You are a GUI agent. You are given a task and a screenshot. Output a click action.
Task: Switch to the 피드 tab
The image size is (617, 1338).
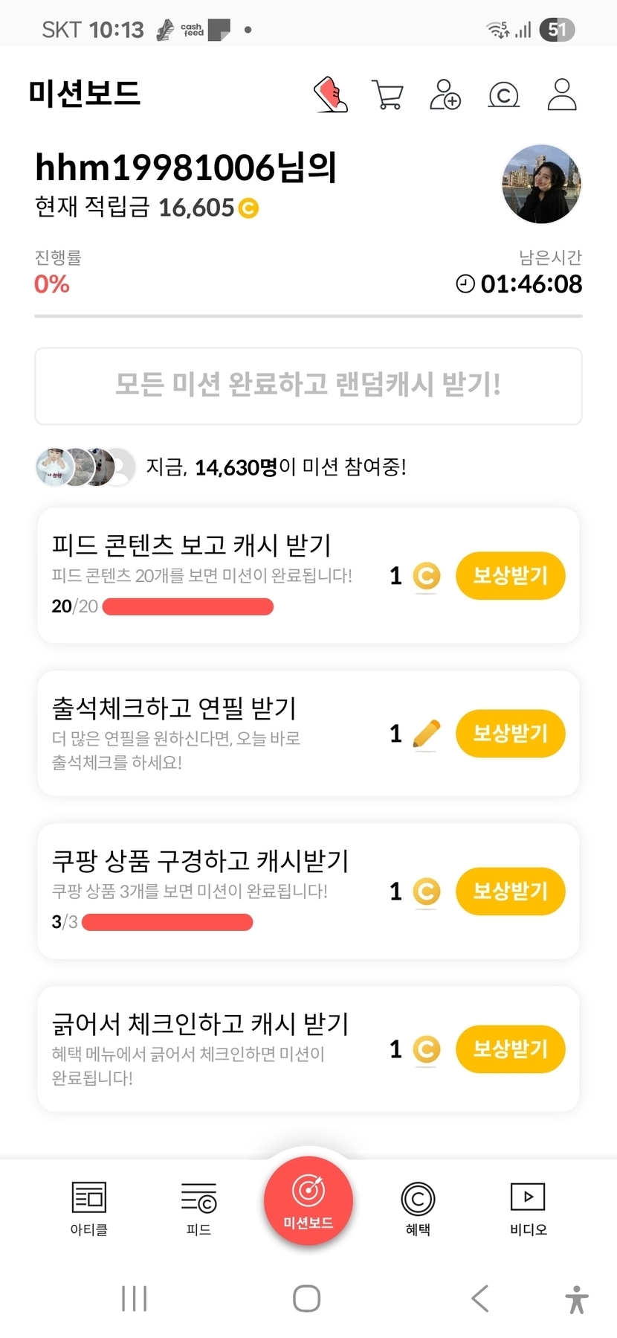pos(198,1208)
